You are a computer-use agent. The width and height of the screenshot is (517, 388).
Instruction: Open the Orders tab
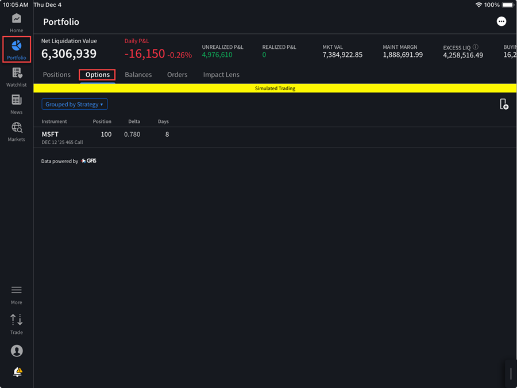coord(177,75)
